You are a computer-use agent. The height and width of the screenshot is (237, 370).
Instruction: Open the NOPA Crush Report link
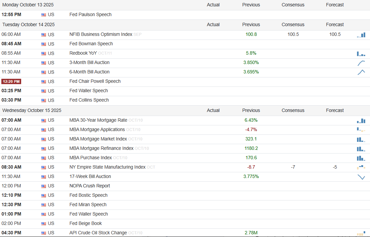[x=90, y=186]
